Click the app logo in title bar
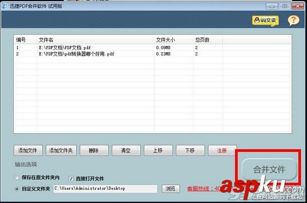This screenshot has width=307, height=203. point(5,6)
